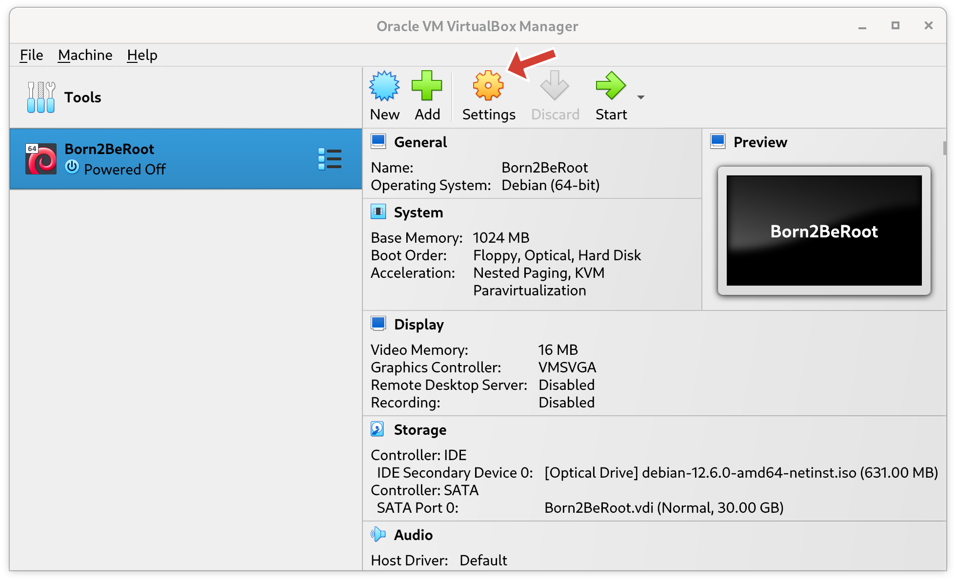Select Born2BeRoot virtual machine
956x580 pixels.
181,158
